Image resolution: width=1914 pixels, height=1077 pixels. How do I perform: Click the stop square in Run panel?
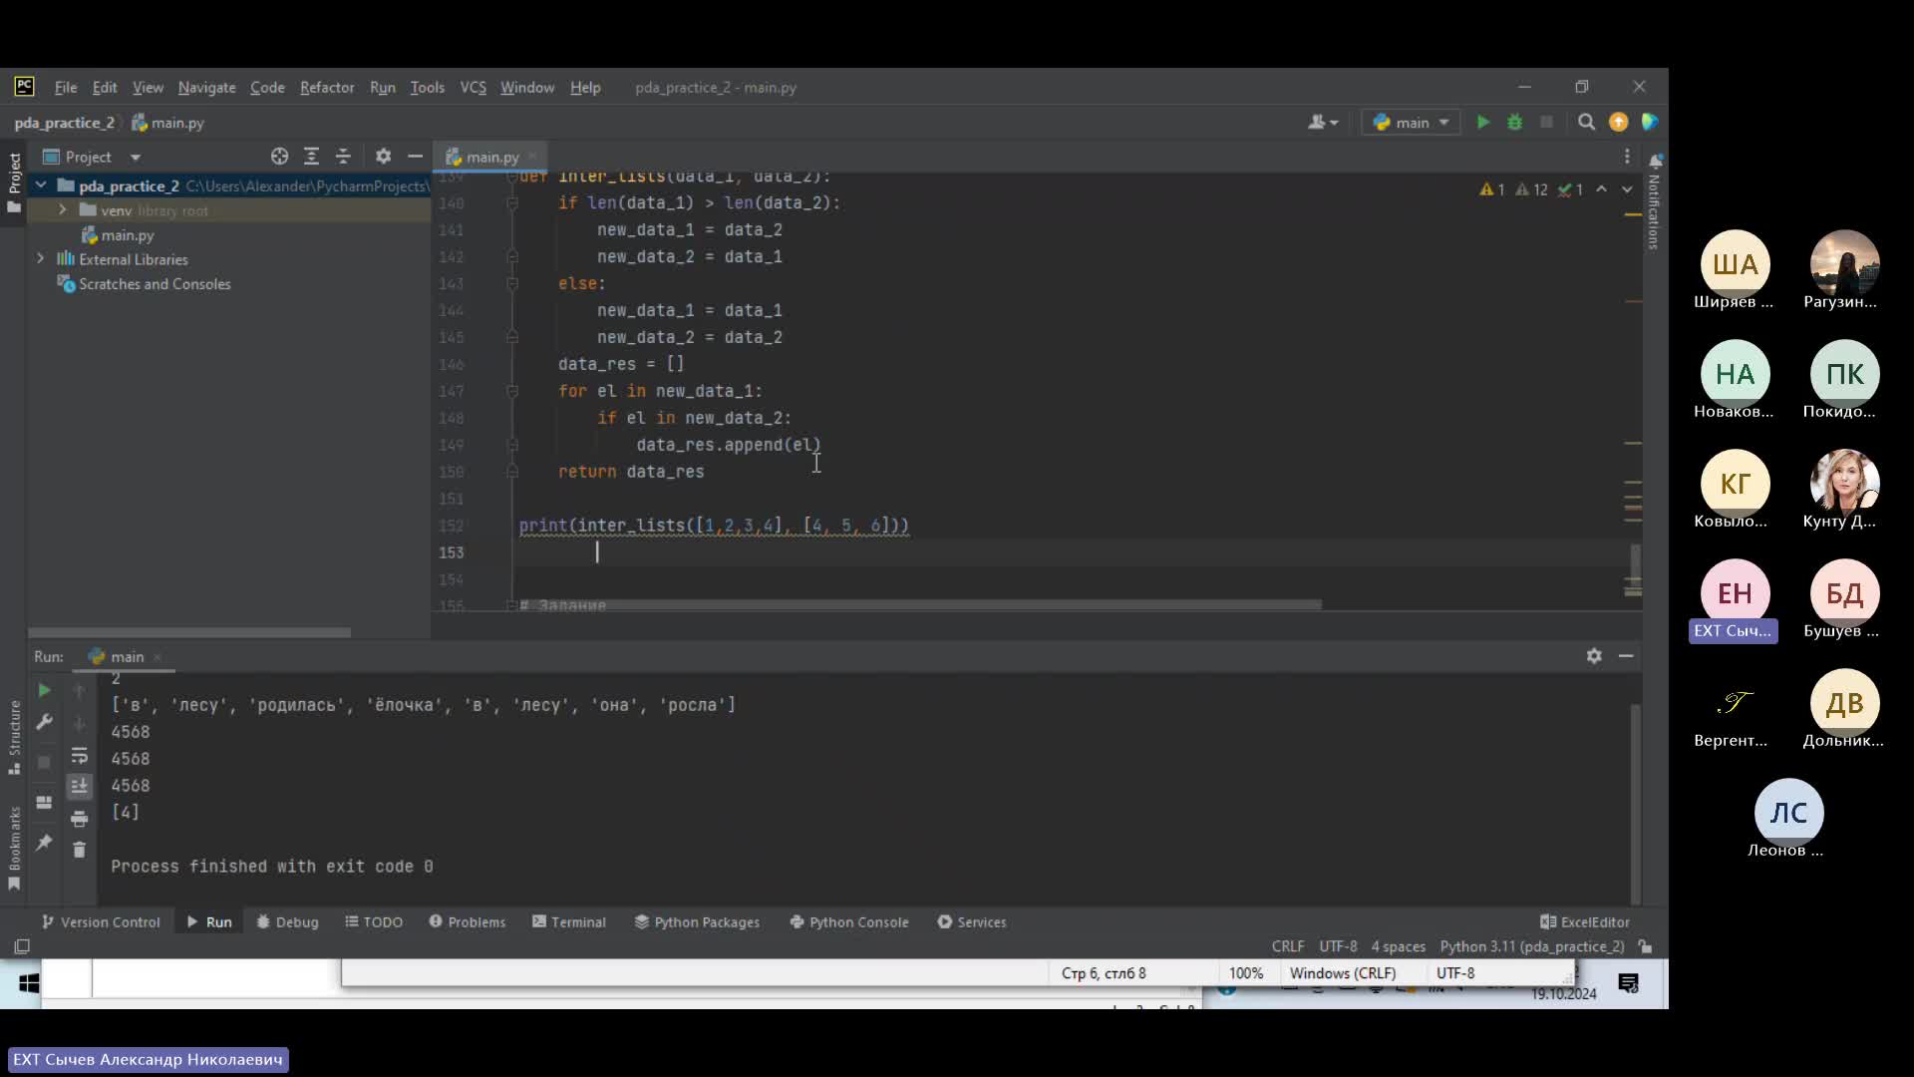click(44, 762)
